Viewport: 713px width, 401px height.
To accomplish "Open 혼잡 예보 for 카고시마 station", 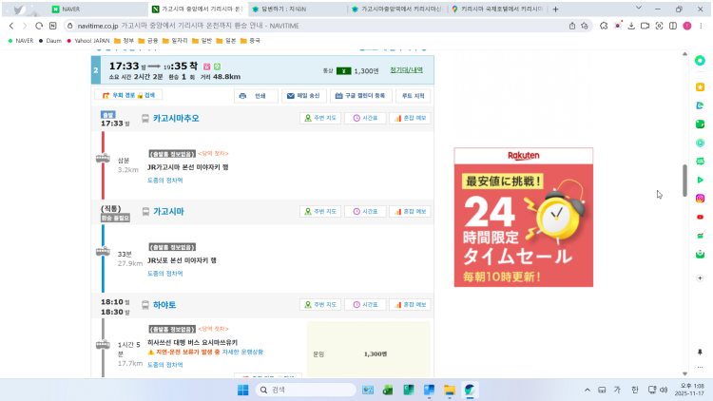I will click(410, 211).
